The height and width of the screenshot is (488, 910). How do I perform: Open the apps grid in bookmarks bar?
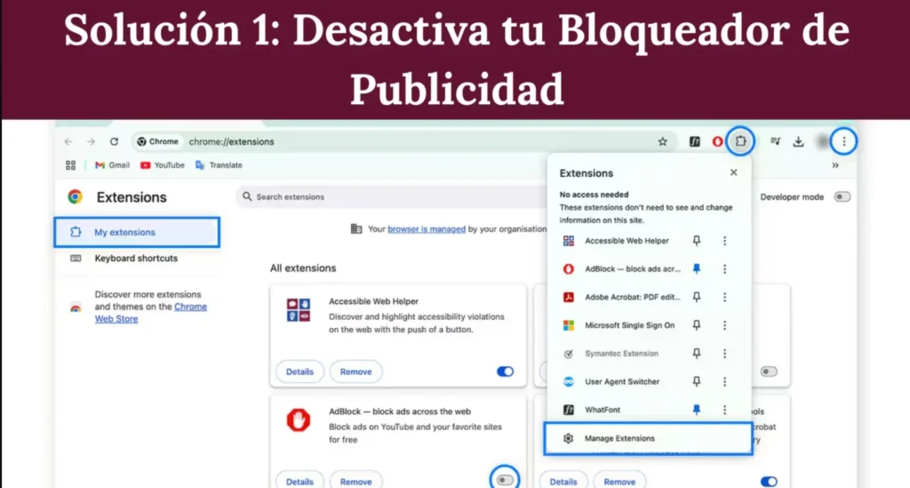[71, 165]
